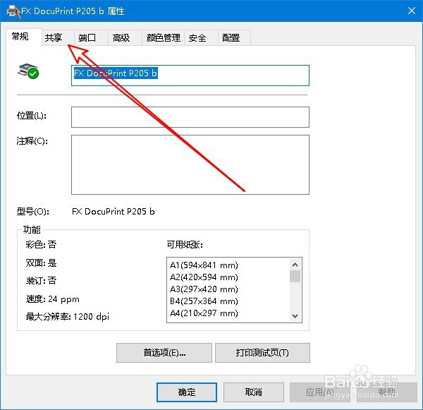Click the printer status icon with green check

tap(28, 71)
